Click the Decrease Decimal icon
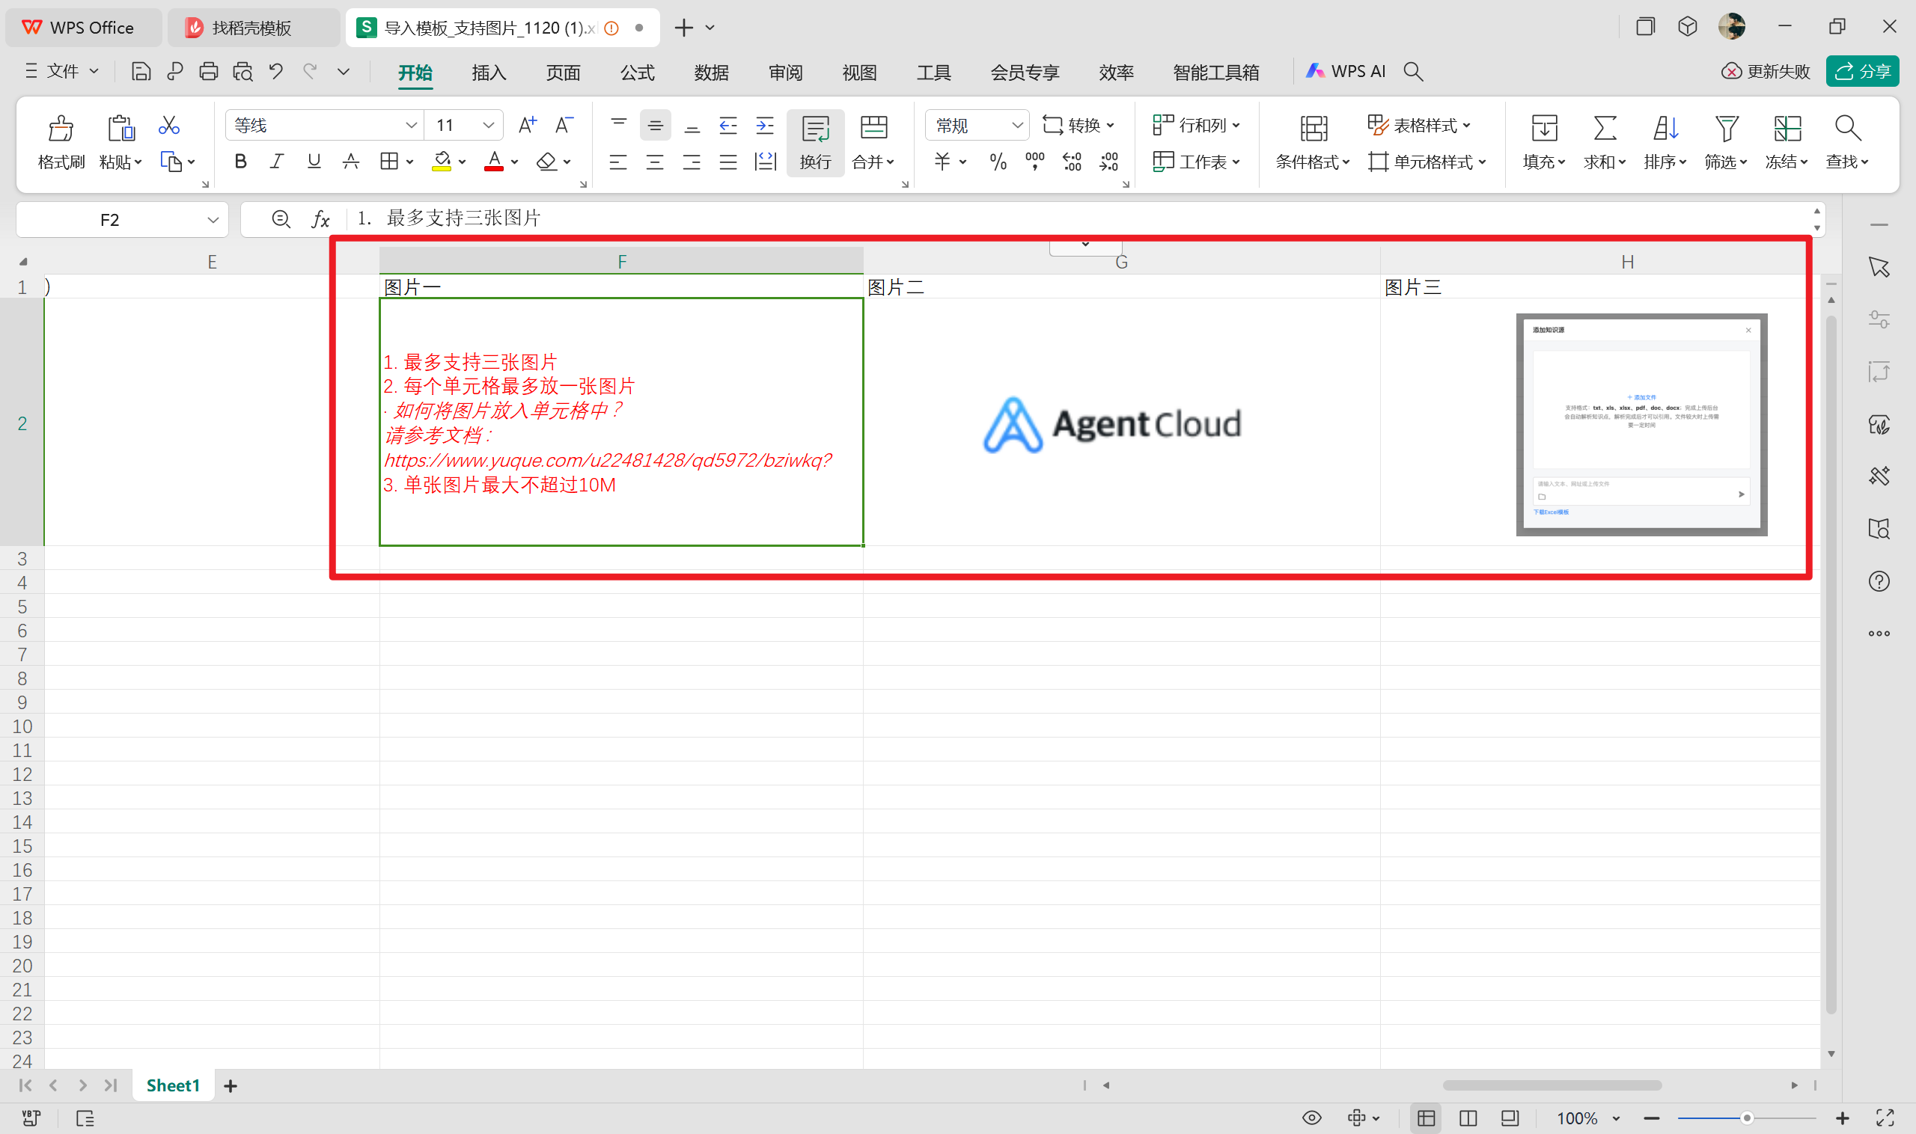1916x1134 pixels. coord(1108,162)
